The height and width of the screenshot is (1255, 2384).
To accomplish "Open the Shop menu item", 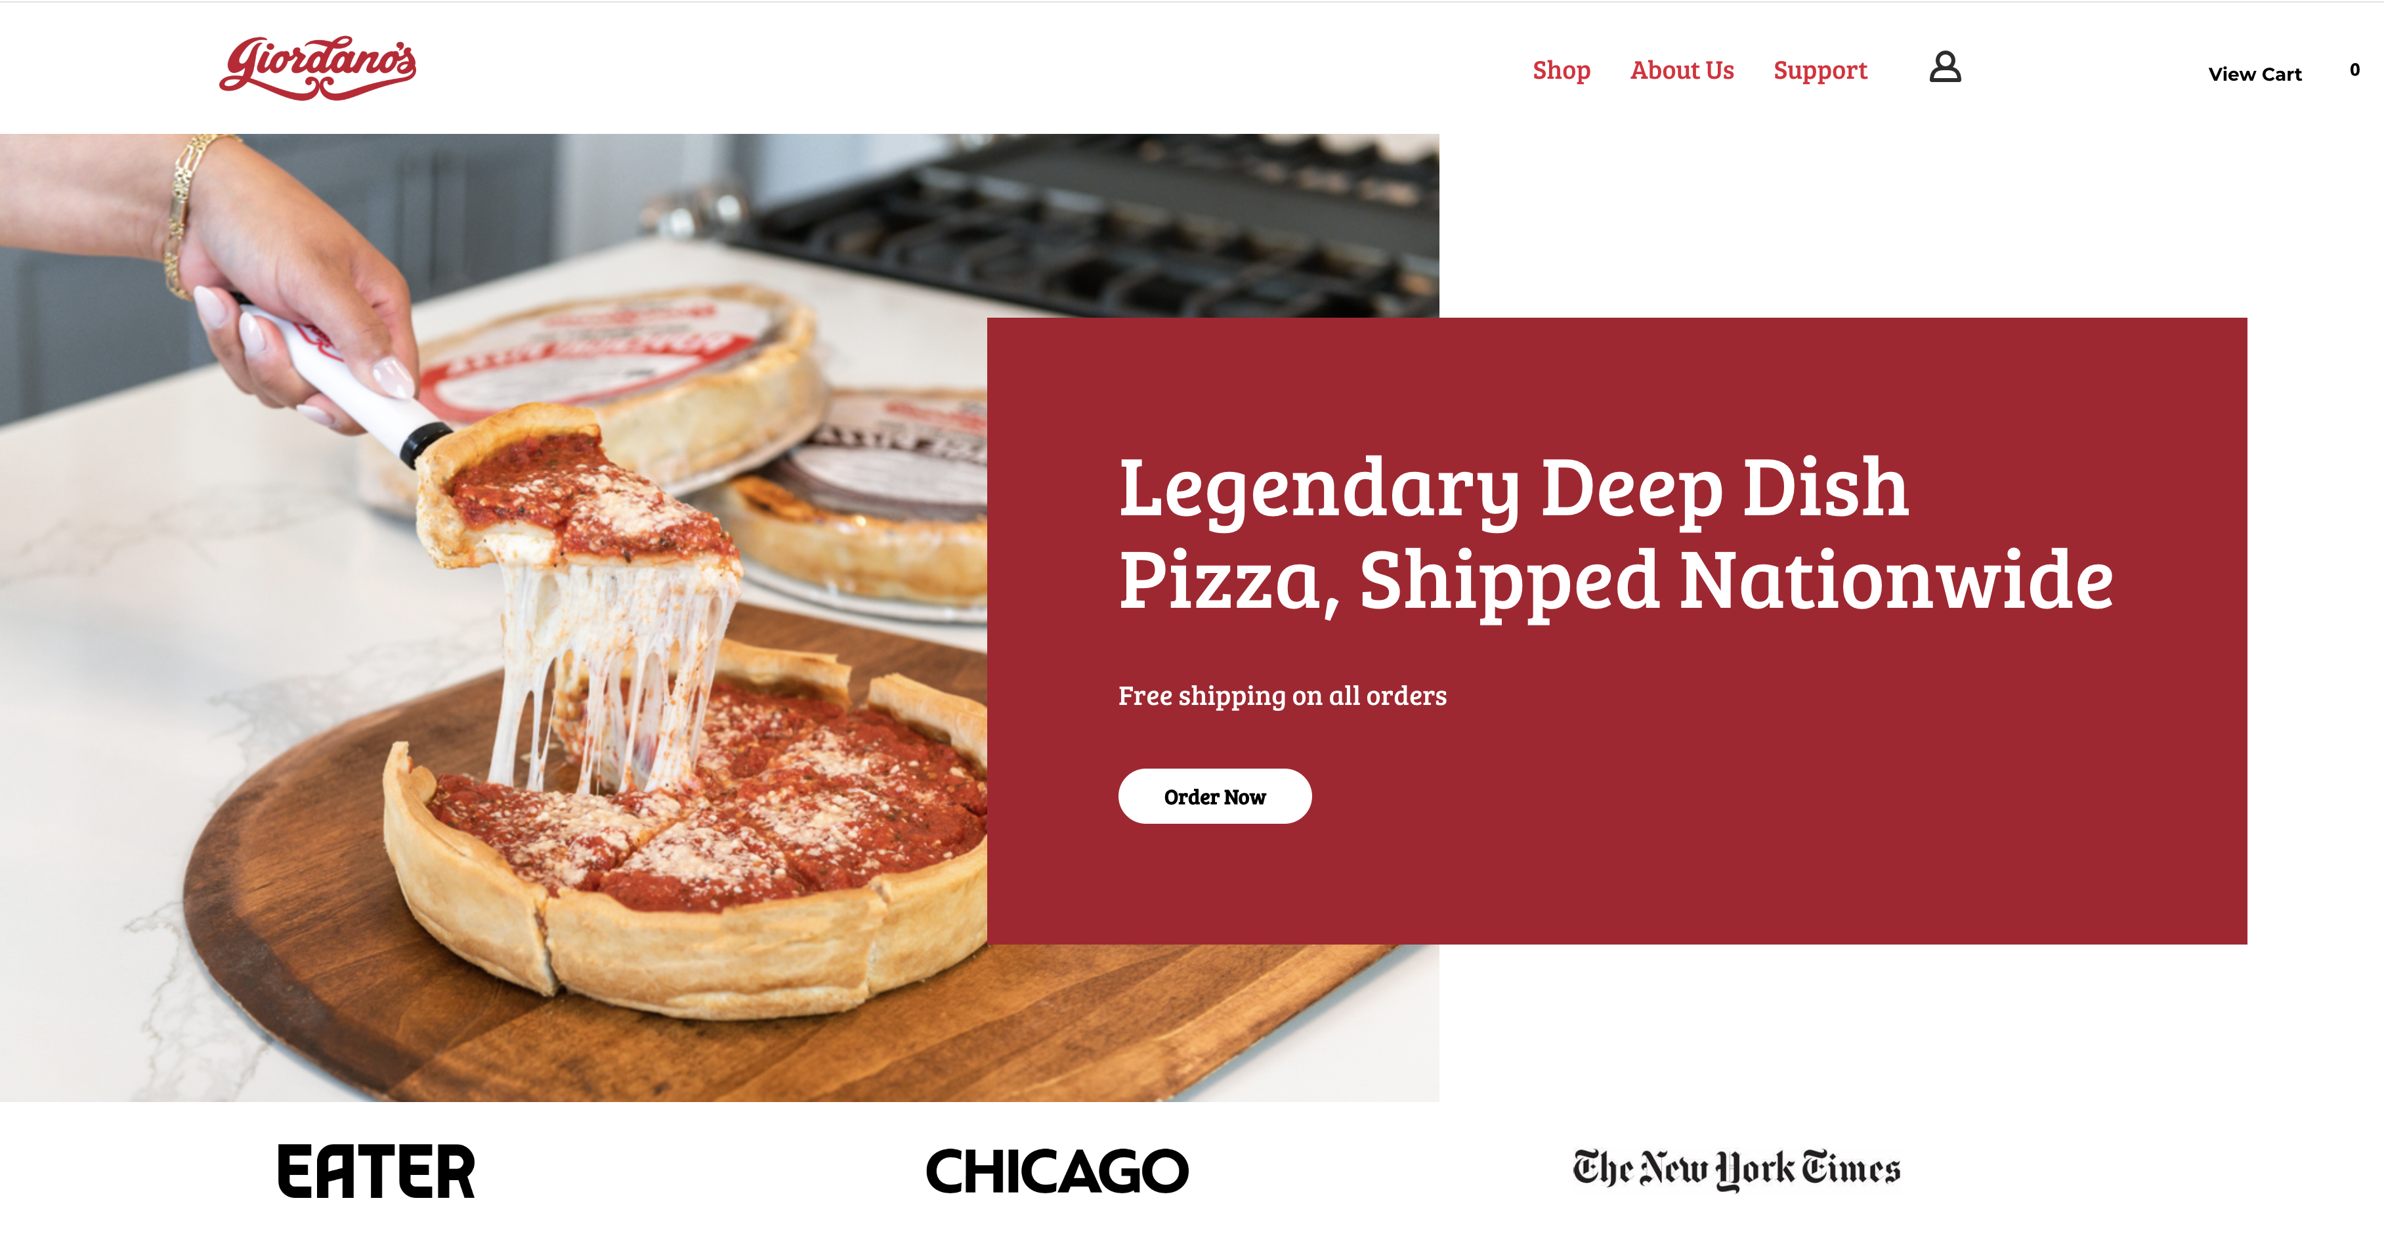I will 1562,70.
